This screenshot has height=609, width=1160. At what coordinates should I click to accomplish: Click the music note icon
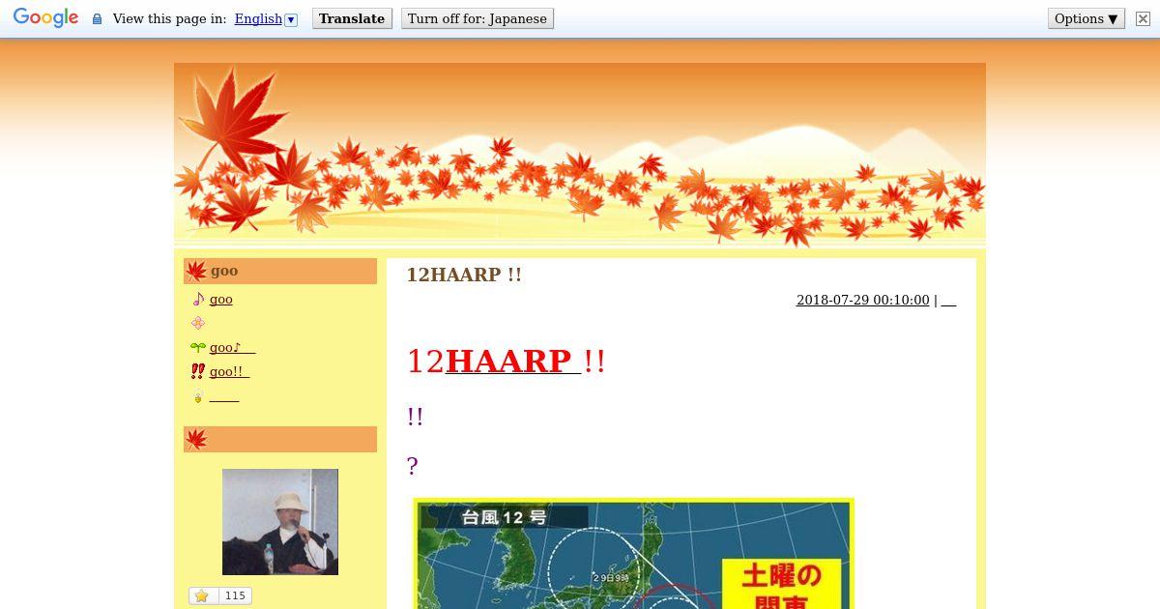[198, 300]
